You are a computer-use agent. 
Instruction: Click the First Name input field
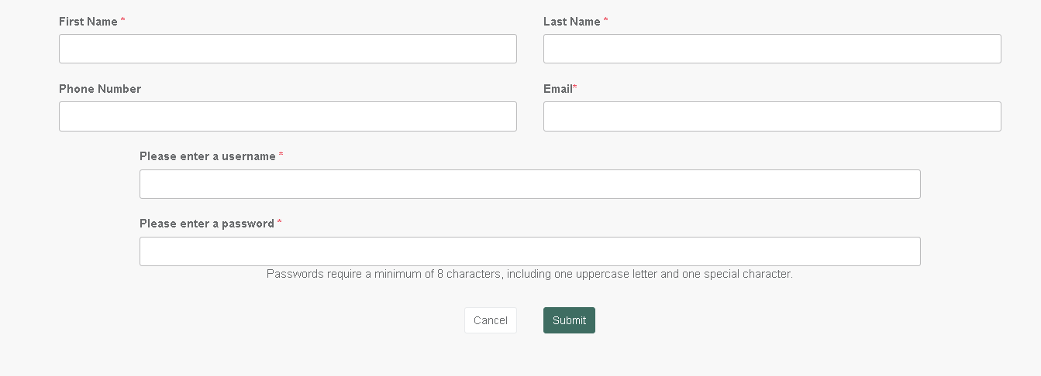(x=288, y=49)
